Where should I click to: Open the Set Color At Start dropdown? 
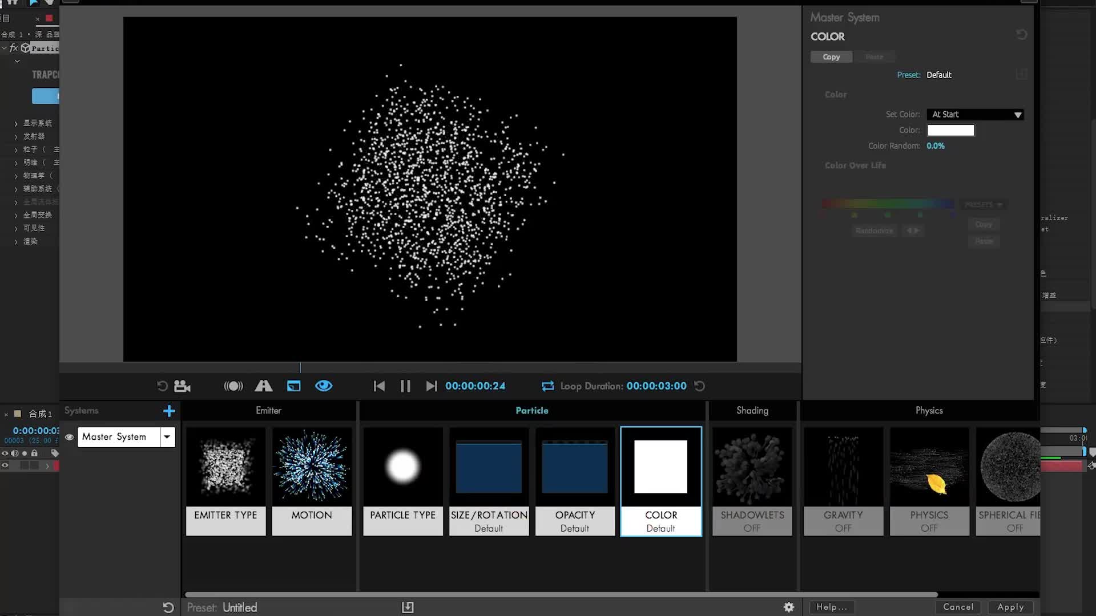tap(975, 115)
